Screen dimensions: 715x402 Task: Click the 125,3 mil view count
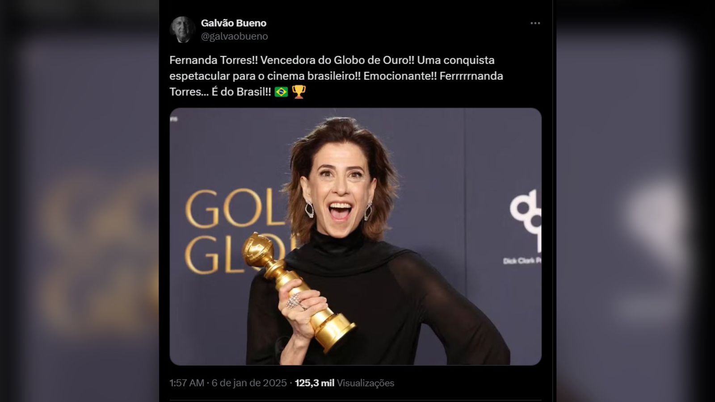tap(315, 383)
